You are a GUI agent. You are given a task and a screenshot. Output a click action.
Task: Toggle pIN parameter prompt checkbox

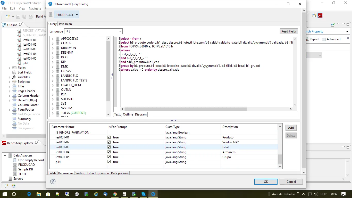pyautogui.click(x=109, y=162)
